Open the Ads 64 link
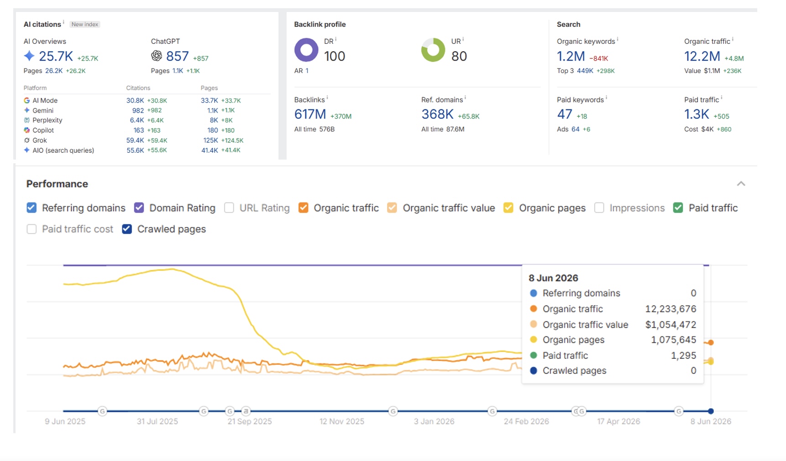 pos(576,129)
